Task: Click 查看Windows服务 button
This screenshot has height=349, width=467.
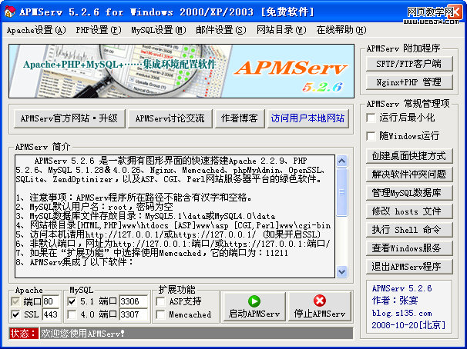Action: 409,248
